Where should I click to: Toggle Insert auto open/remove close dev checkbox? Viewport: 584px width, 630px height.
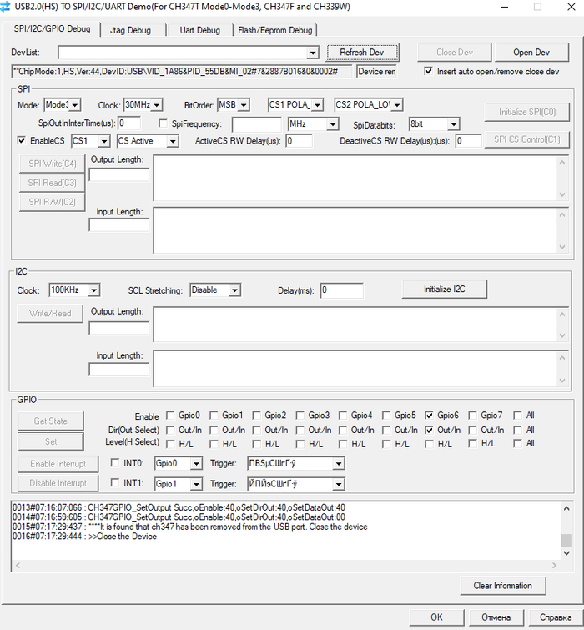(x=429, y=72)
